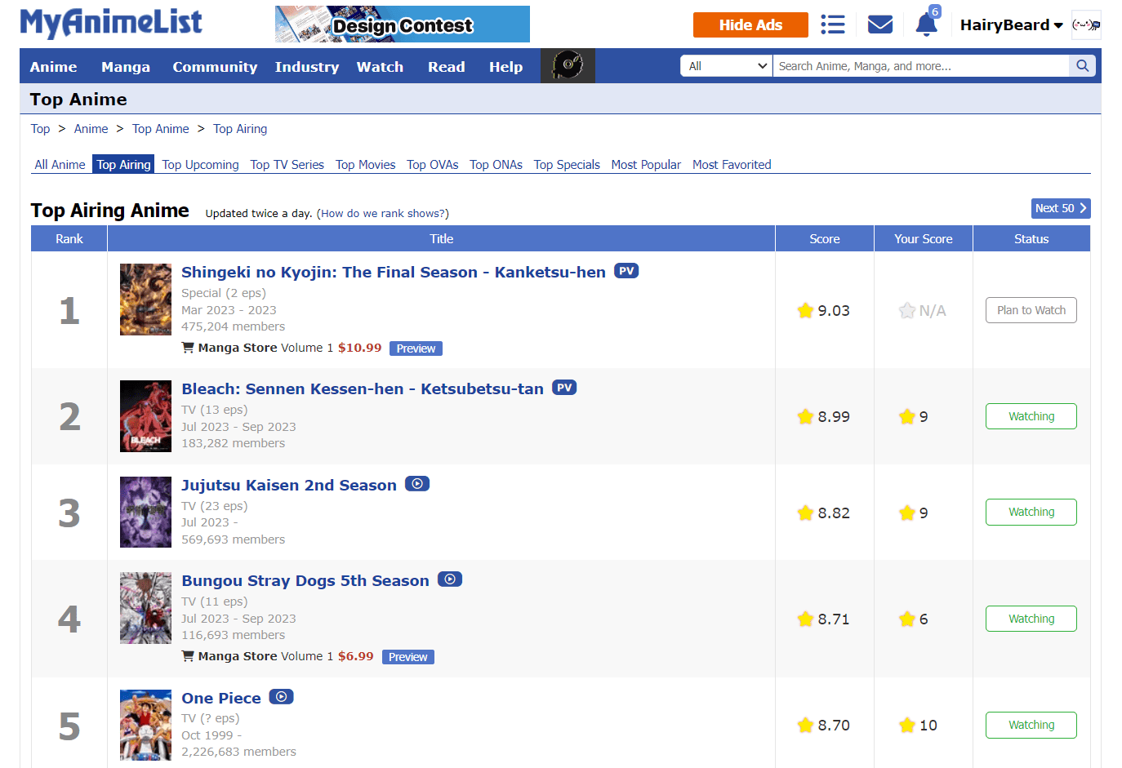The image size is (1122, 768).
Task: Click the PV badge next to Bleach title
Action: [x=564, y=388]
